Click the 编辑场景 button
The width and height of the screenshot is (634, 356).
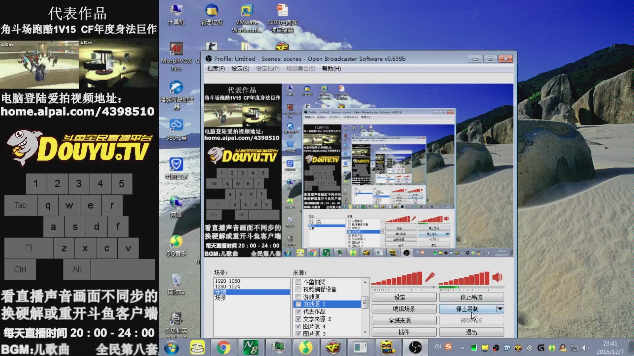click(x=404, y=309)
